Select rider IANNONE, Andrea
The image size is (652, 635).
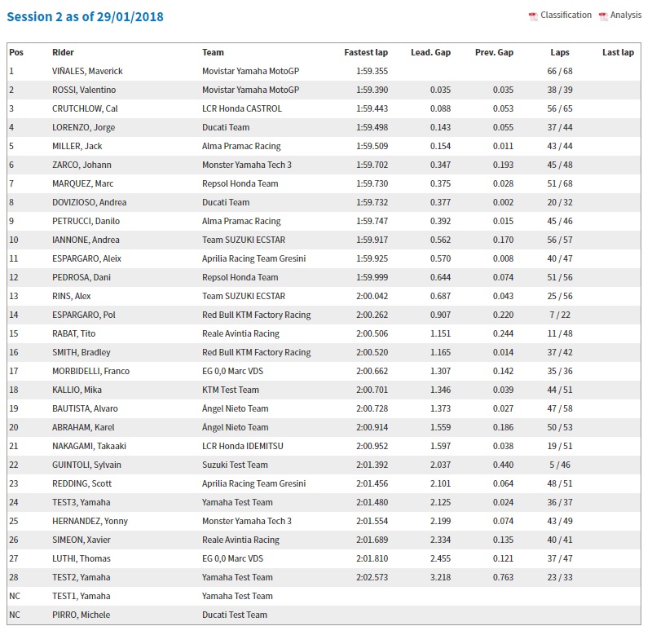pos(86,240)
